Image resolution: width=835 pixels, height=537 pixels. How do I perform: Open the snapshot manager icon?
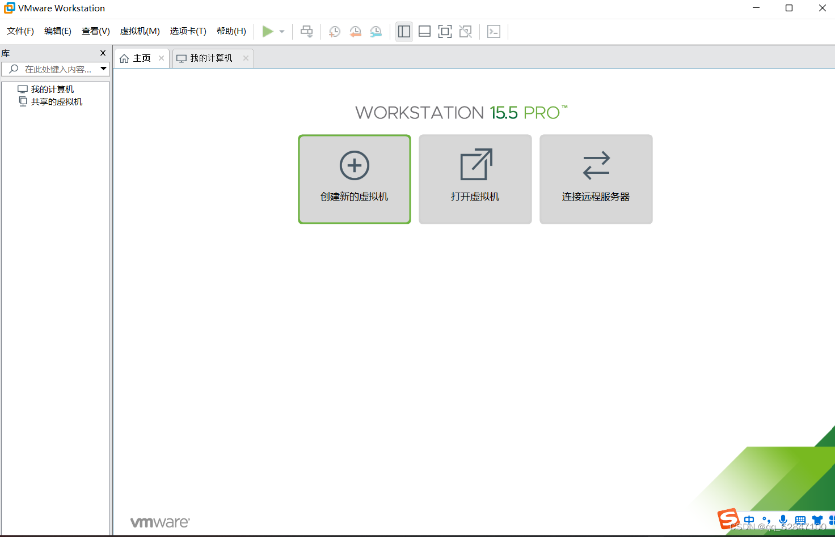pos(376,32)
